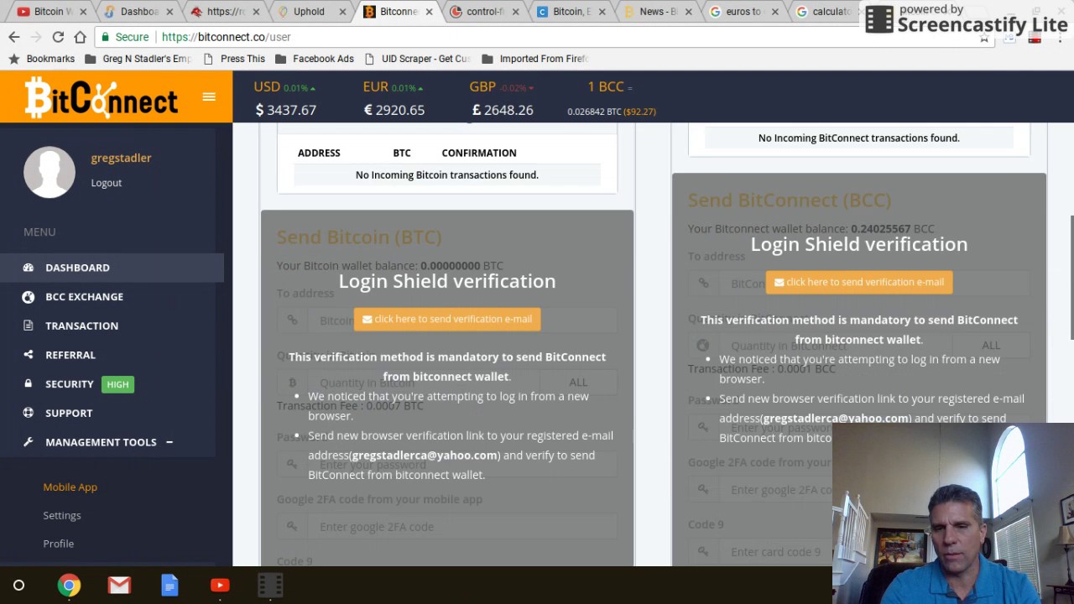Click the EUR price 2920.65

click(394, 110)
